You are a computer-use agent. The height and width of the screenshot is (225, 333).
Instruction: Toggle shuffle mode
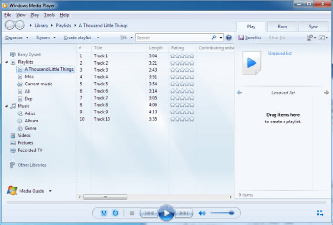[104, 213]
